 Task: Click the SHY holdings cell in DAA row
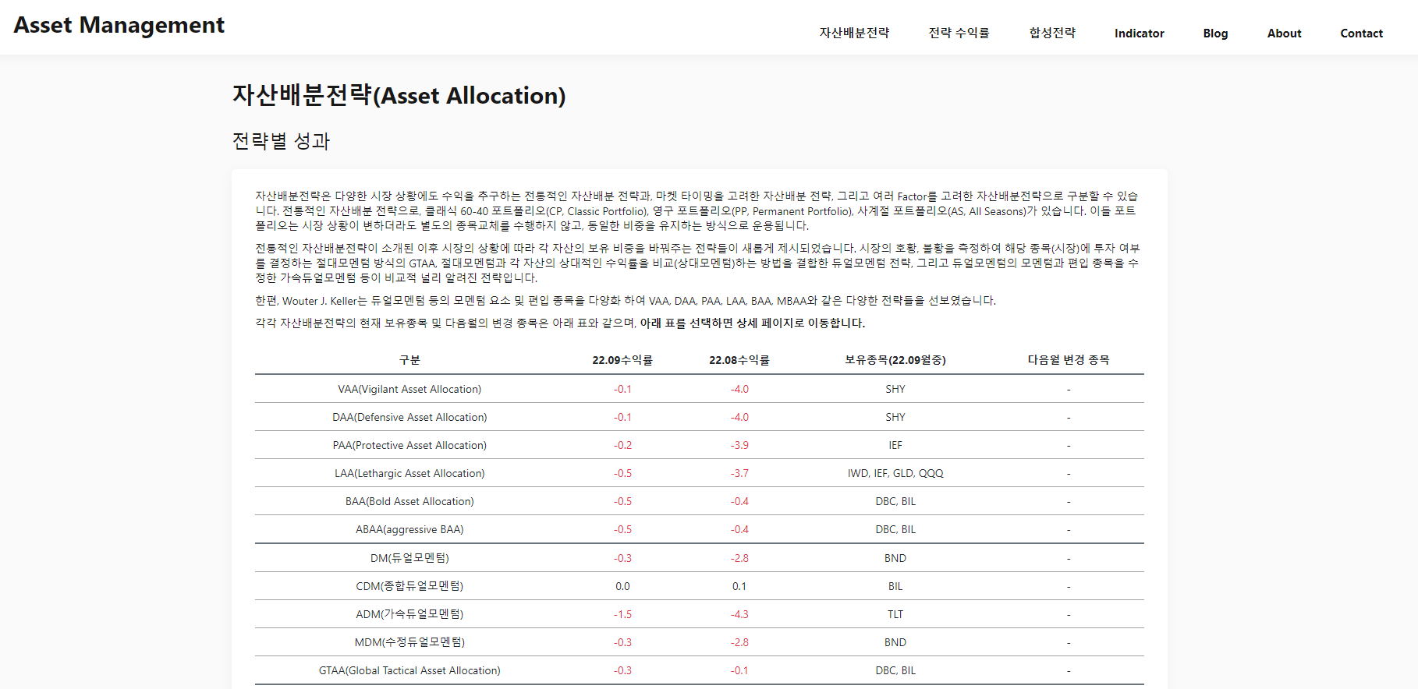(x=895, y=417)
